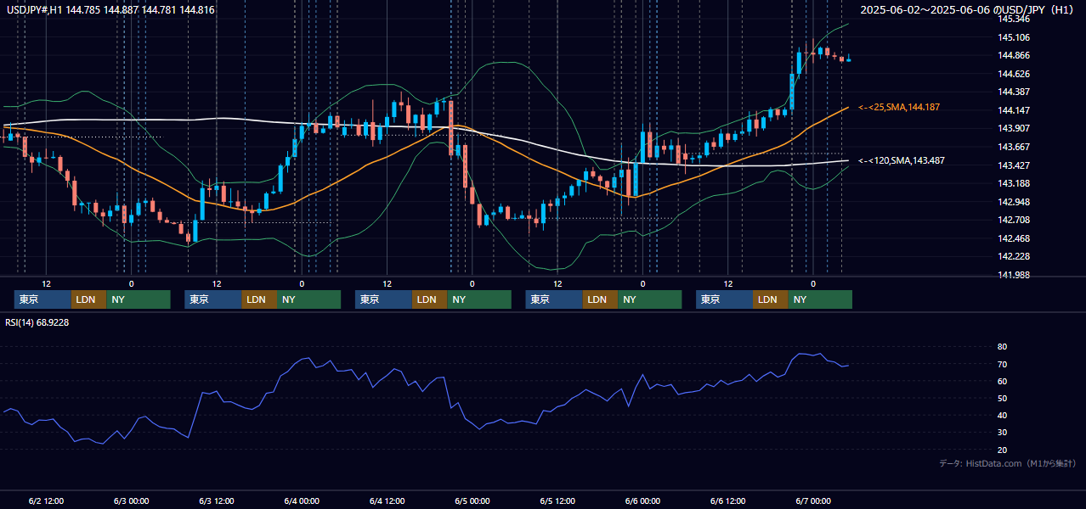Pick the 144.387 value on price axis
This screenshot has height=509, width=1086.
click(1014, 92)
